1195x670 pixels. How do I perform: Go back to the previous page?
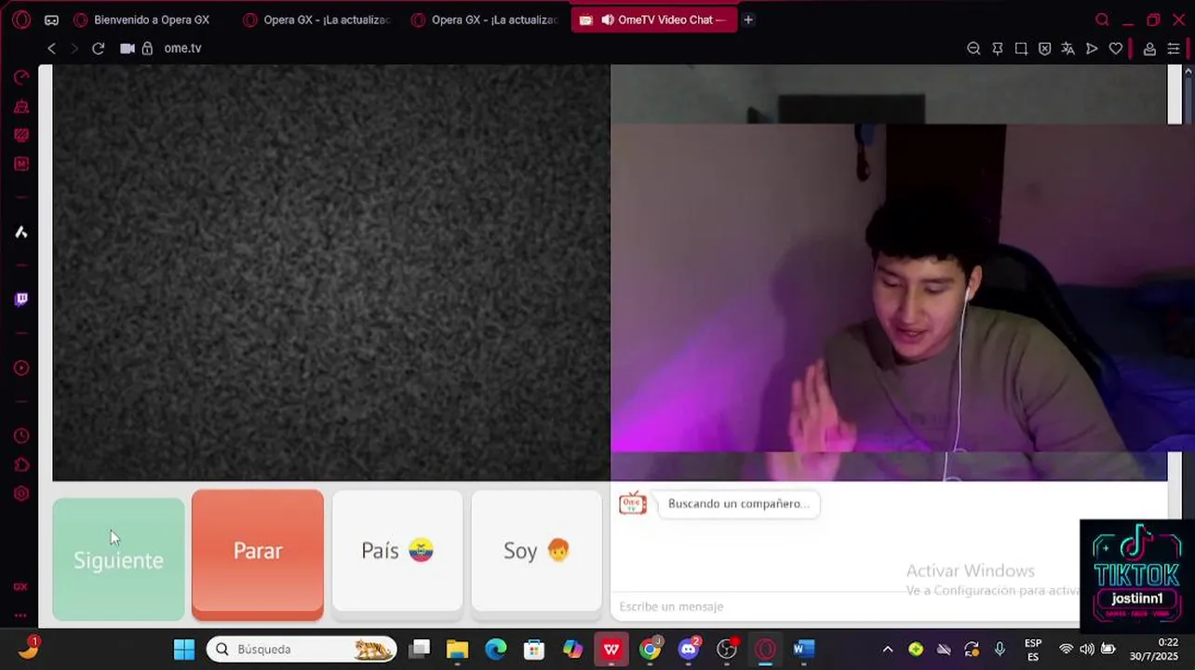coord(51,48)
